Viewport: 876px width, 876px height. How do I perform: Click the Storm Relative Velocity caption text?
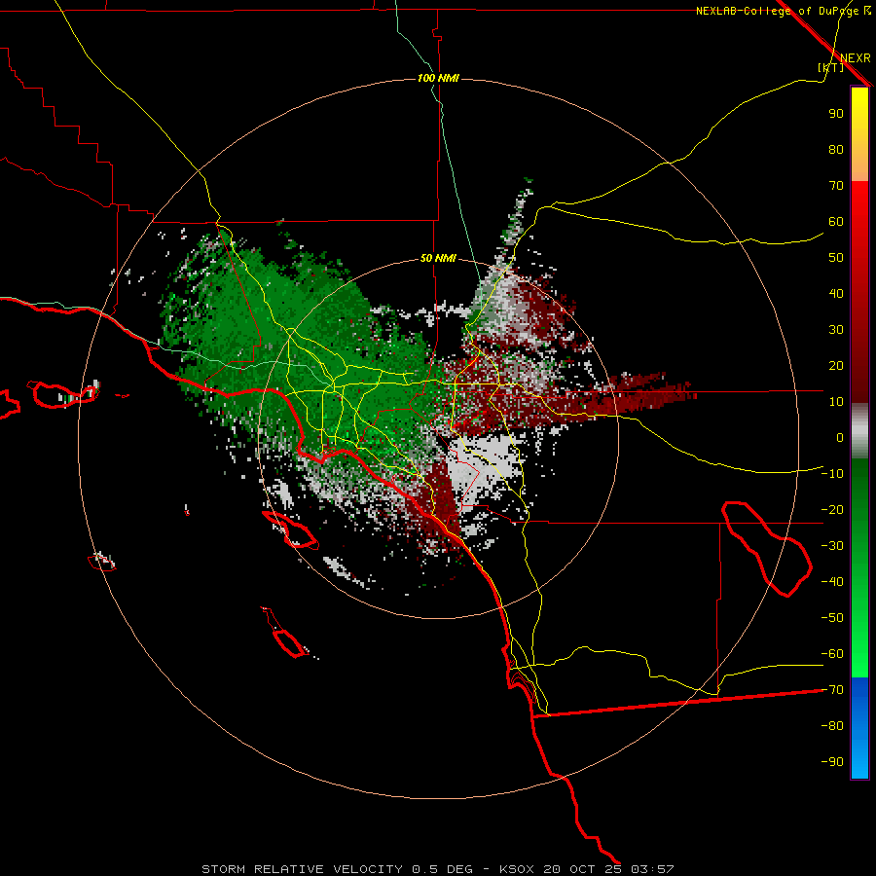pos(302,869)
